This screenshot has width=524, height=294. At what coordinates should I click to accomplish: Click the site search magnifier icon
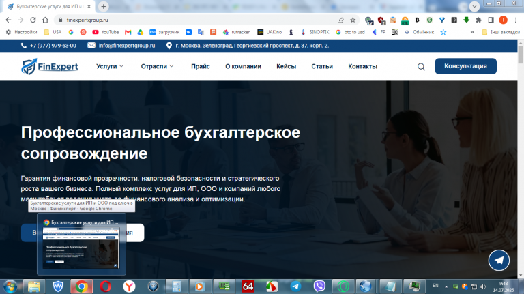pos(422,66)
